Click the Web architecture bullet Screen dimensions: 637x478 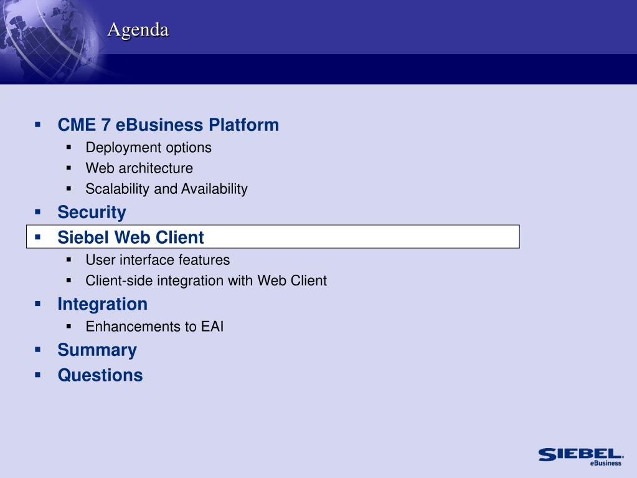pos(139,168)
